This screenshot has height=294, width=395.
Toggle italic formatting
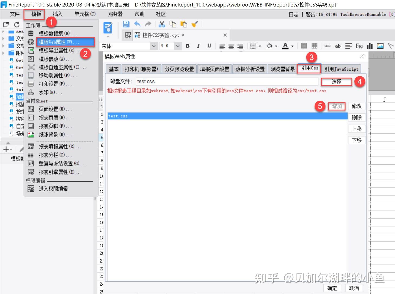point(198,46)
